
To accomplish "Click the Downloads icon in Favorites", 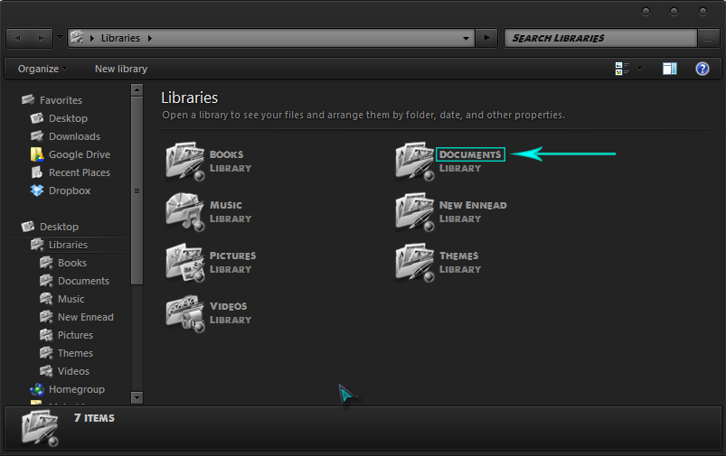I will (37, 136).
